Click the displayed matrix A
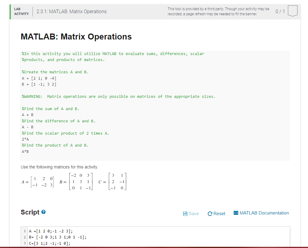The width and height of the screenshot is (308, 248). [x=37, y=182]
